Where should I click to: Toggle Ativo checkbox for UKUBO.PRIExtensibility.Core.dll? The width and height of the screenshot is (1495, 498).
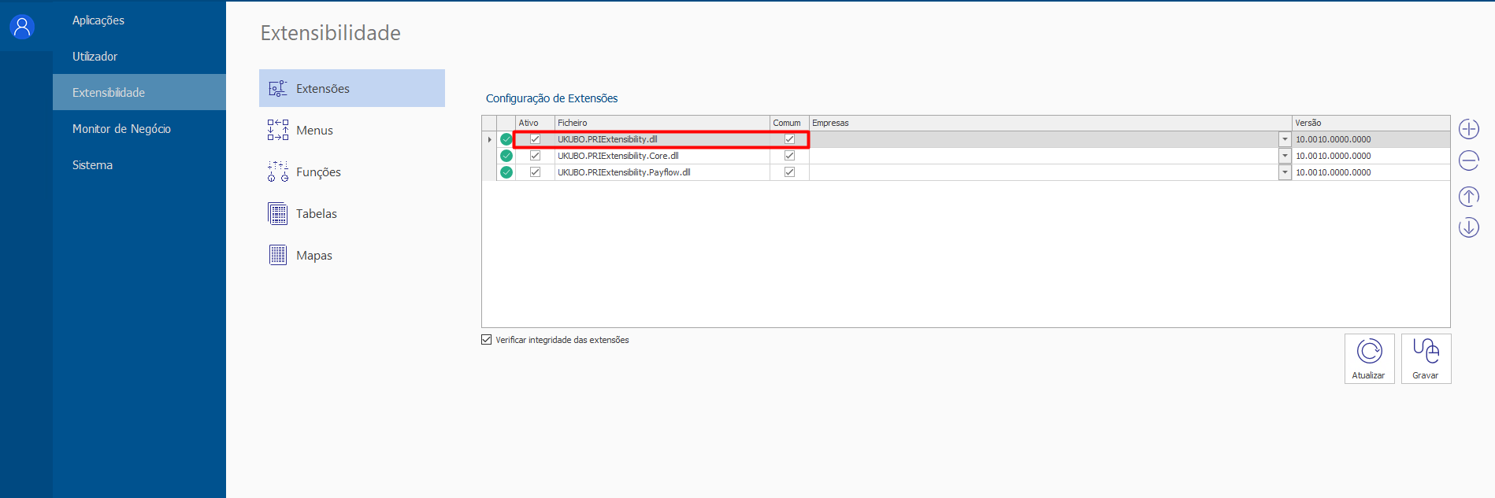point(536,156)
